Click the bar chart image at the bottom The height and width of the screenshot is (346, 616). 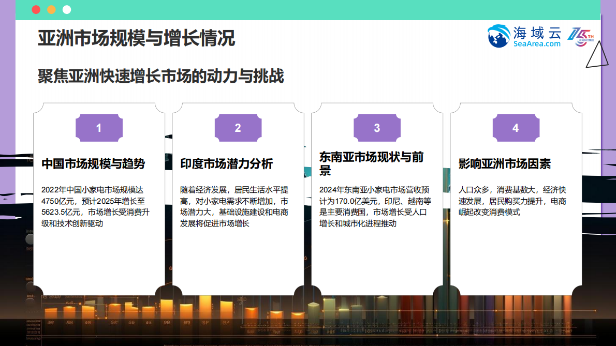(x=308, y=315)
